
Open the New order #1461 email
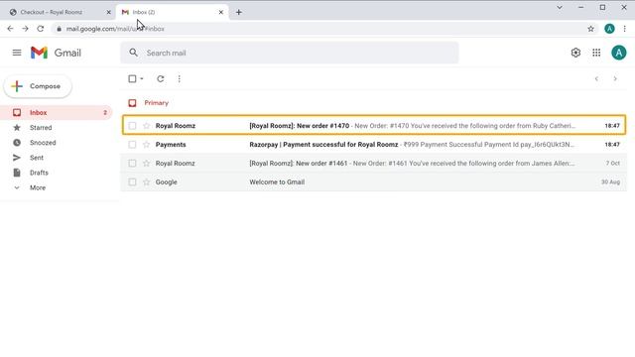(374, 163)
